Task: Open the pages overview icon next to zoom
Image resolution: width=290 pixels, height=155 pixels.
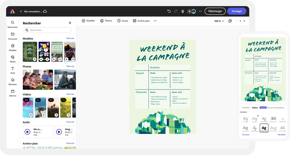Action: click(230, 21)
